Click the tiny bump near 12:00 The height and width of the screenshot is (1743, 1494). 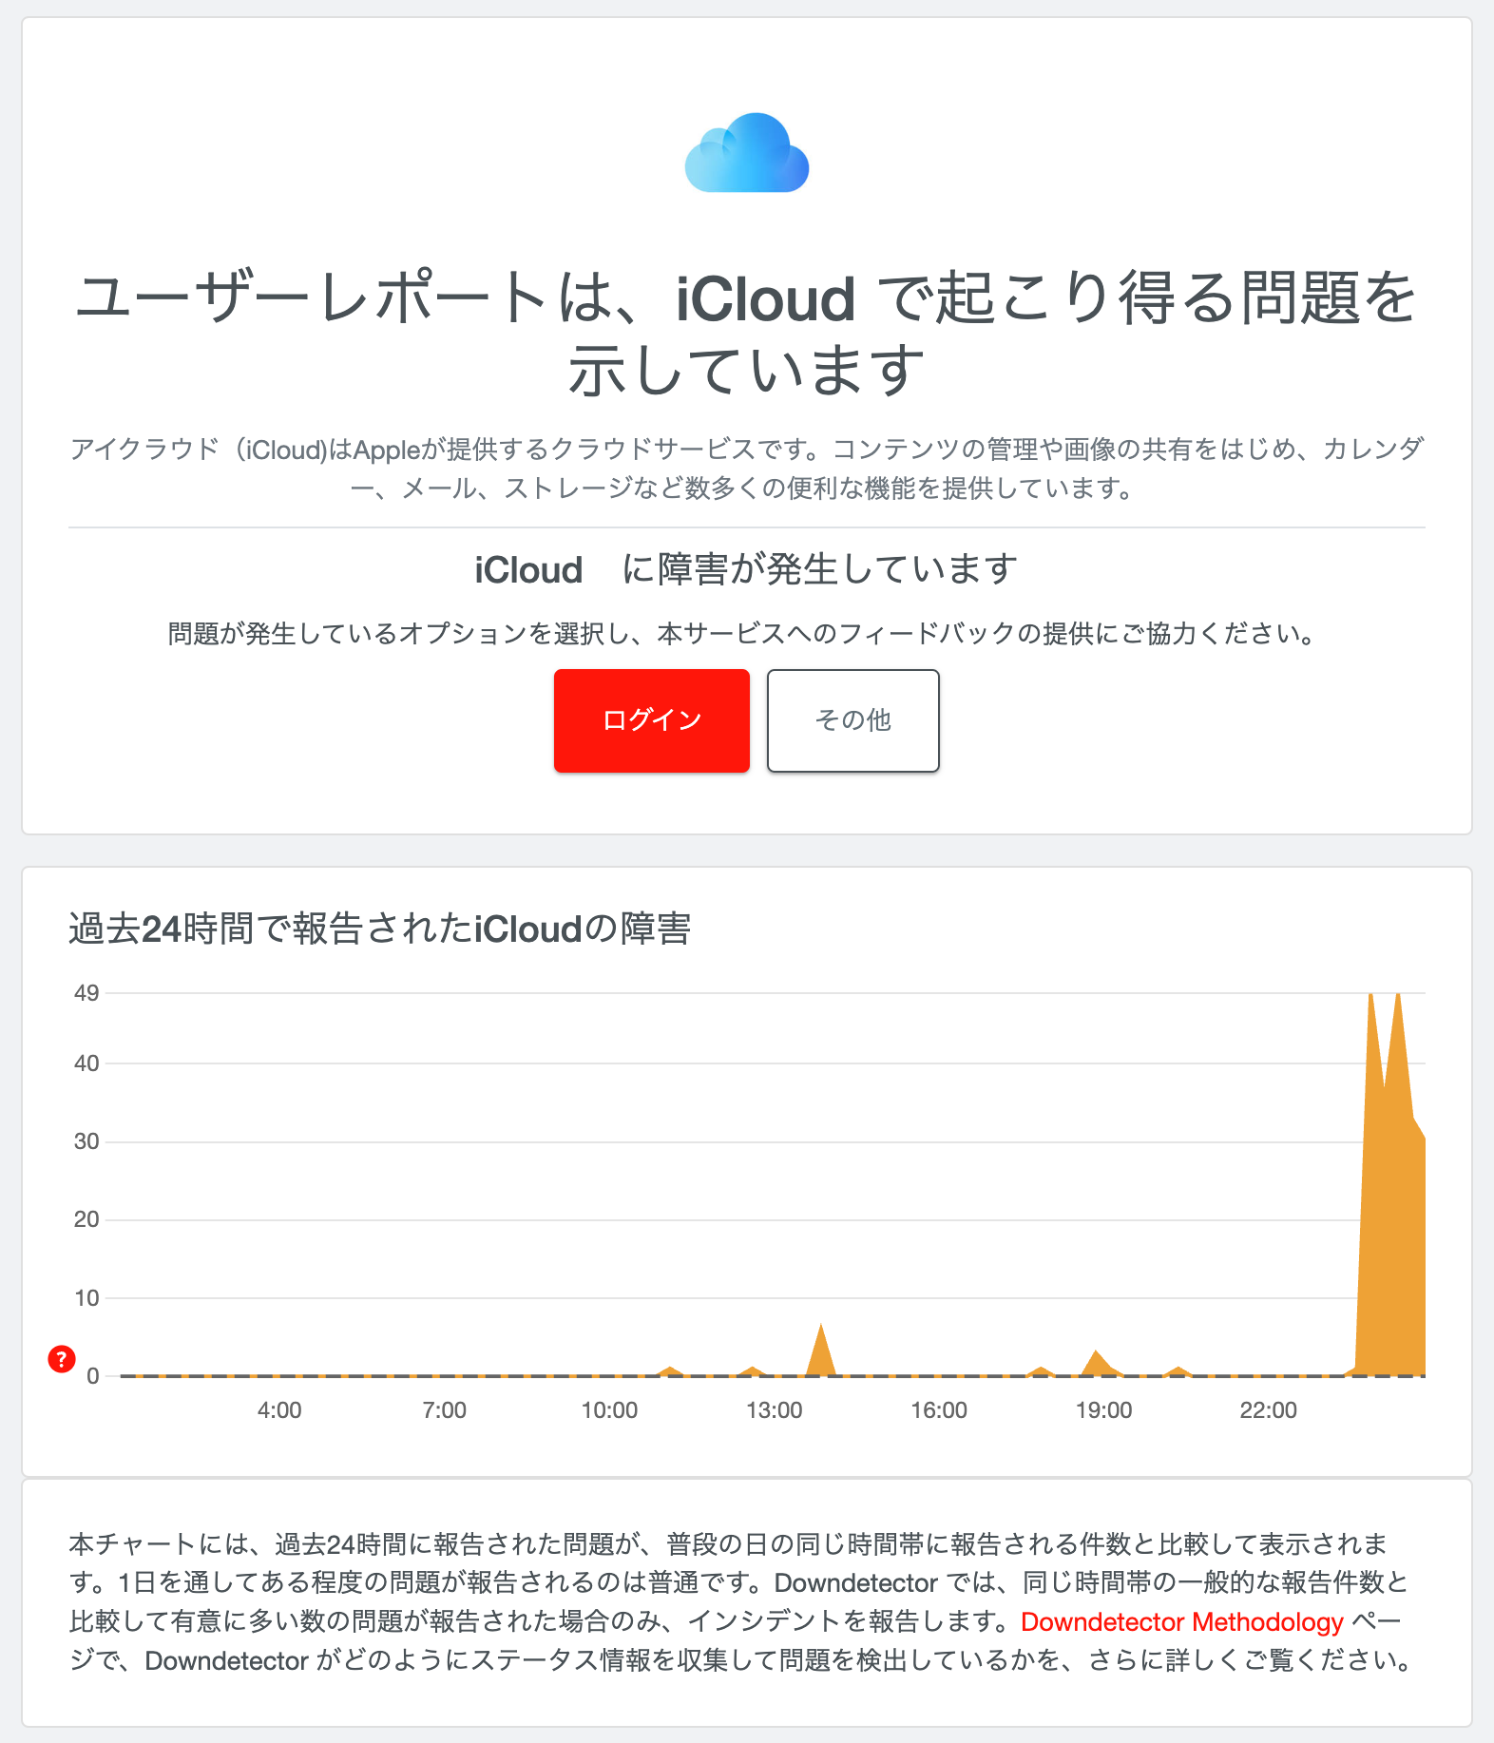point(754,1367)
